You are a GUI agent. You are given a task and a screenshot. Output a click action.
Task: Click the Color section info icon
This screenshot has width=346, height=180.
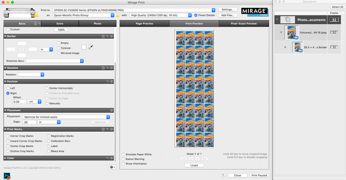click(x=111, y=158)
